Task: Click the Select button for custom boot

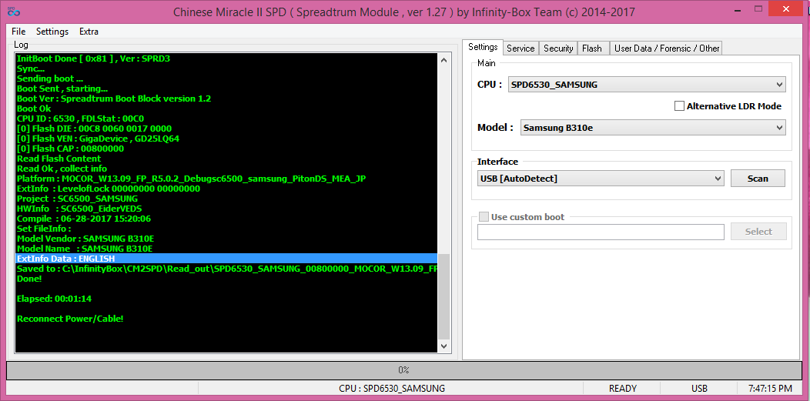Action: 758,232
